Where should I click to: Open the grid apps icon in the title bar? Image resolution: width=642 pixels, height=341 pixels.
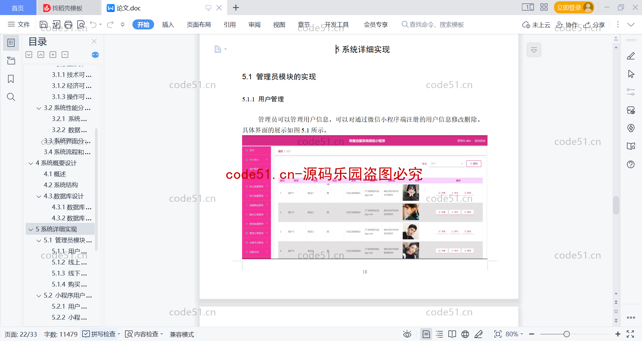tap(544, 7)
